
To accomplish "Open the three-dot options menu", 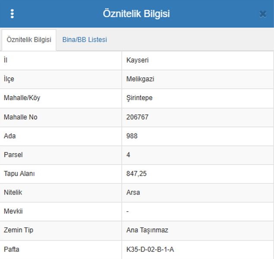I will click(12, 14).
